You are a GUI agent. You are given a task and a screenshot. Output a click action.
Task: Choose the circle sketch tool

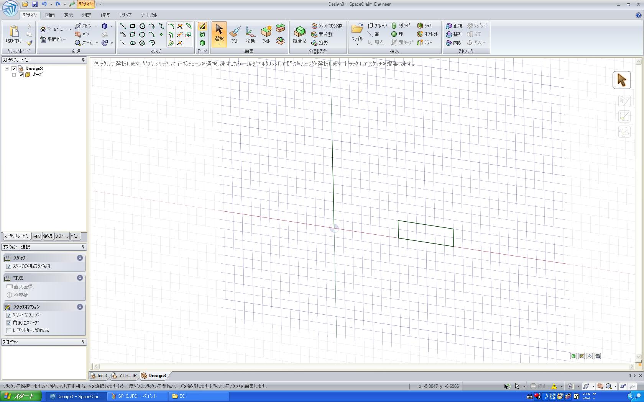point(142,26)
